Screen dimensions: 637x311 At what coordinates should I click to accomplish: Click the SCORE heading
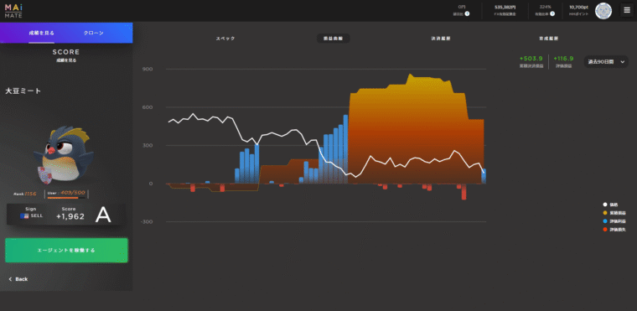tap(66, 52)
